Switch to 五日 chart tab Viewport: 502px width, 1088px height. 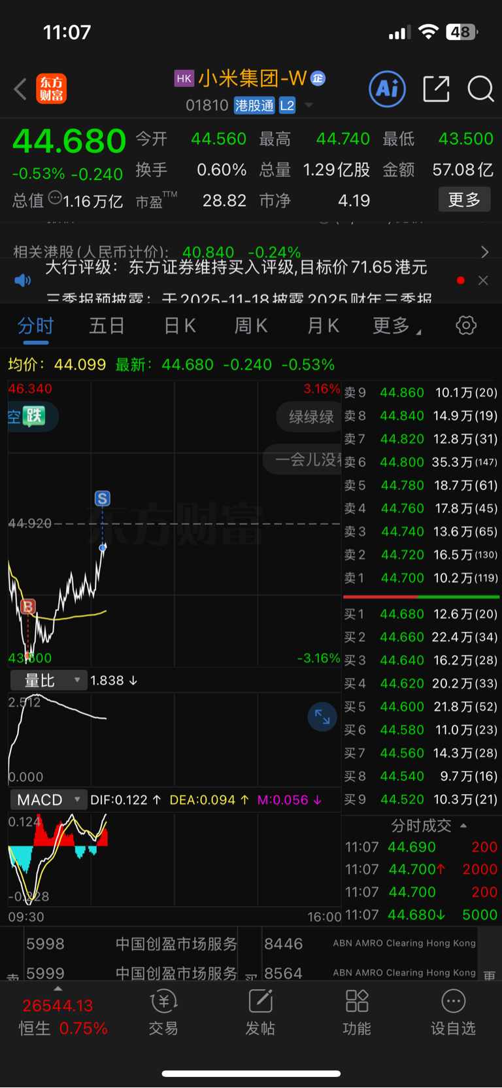107,326
